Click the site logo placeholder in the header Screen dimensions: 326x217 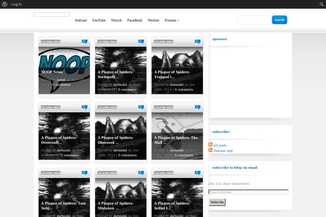[52, 15]
